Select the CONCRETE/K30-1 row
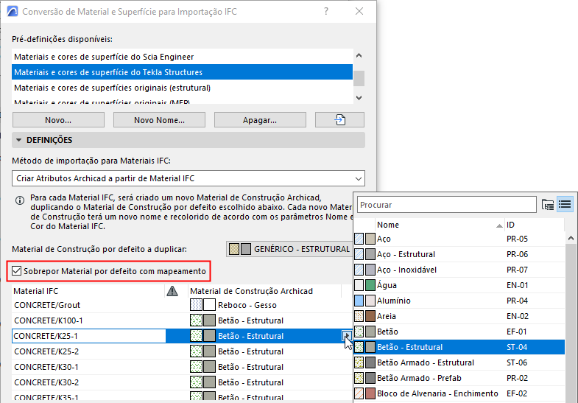Viewport: 578px width, 403px height. (182, 367)
